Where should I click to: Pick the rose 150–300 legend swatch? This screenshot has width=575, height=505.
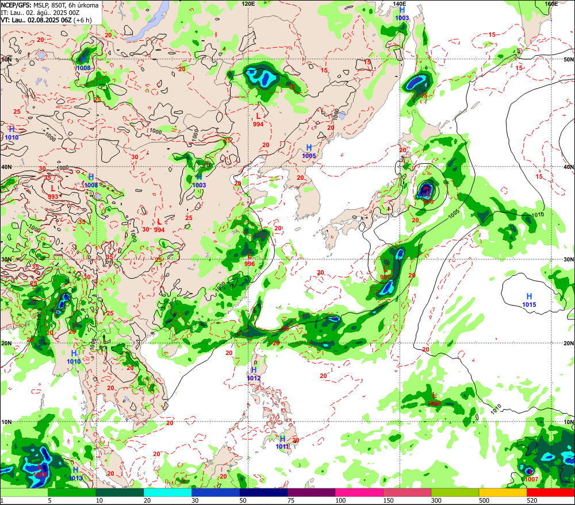coord(407,492)
